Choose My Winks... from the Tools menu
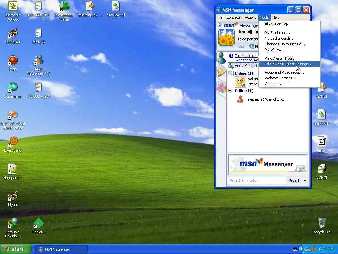 click(289, 50)
